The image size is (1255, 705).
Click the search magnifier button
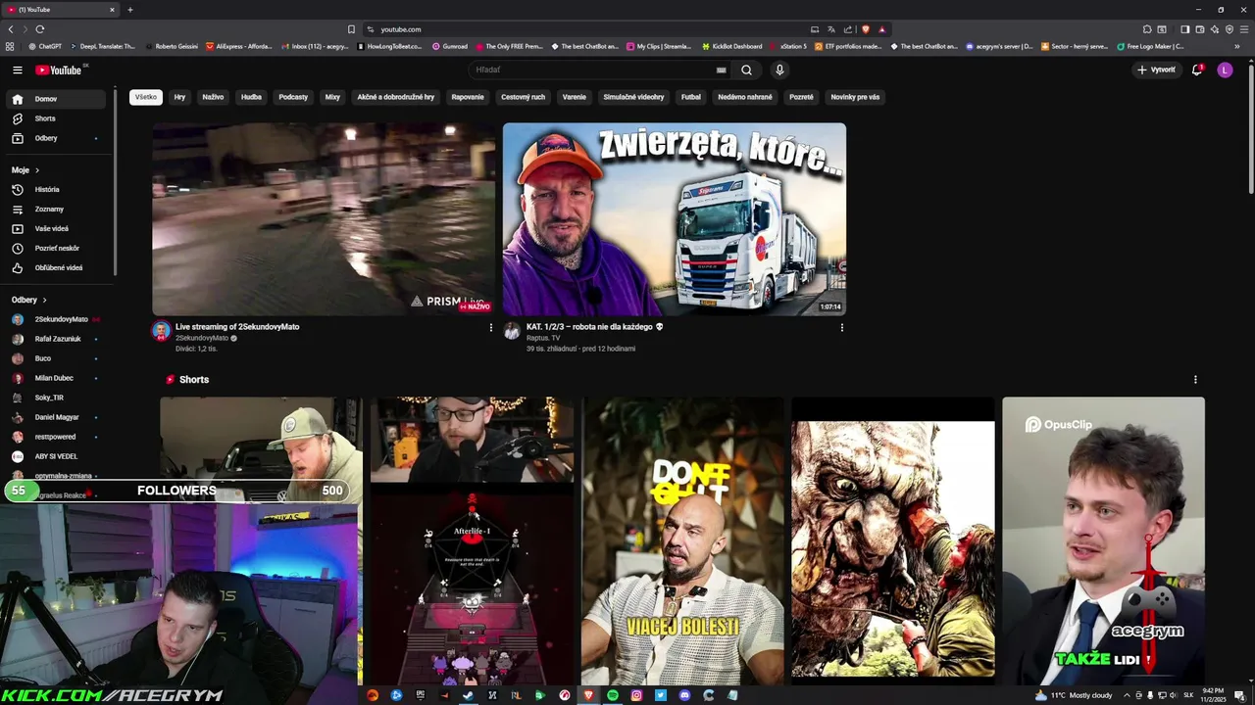click(x=746, y=70)
